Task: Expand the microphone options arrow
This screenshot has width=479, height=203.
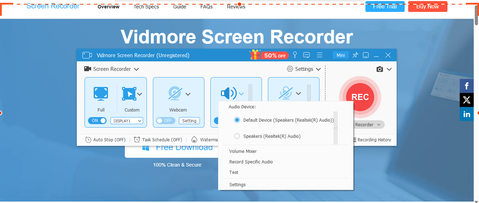Action: [x=298, y=94]
